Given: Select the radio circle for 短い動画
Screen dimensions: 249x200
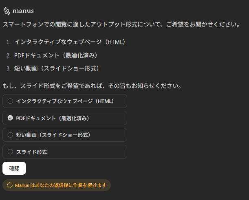Looking at the screenshot, I should pos(10,135).
